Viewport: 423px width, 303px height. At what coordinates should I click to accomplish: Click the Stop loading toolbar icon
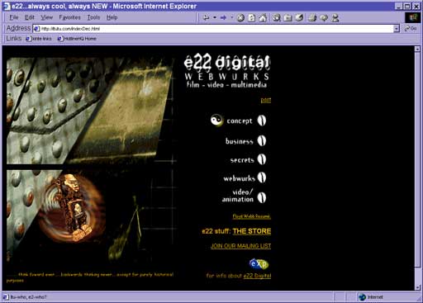240,18
